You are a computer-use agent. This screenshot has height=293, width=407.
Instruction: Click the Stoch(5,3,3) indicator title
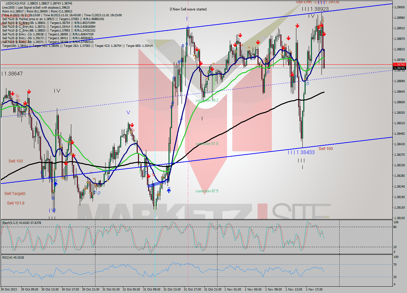[22, 223]
